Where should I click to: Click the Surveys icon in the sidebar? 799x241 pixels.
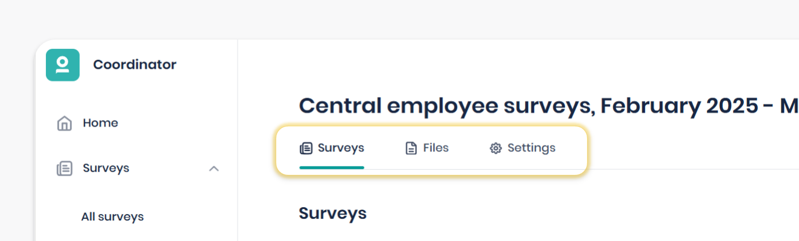coord(64,169)
